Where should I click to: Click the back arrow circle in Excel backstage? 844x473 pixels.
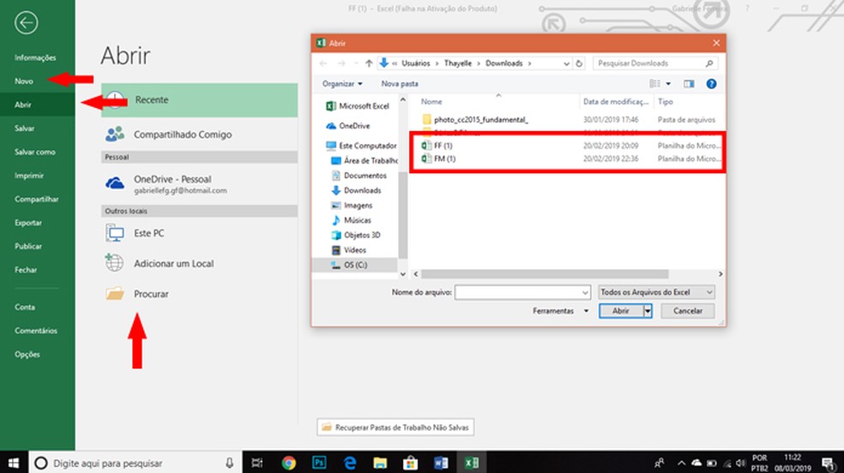tap(26, 23)
